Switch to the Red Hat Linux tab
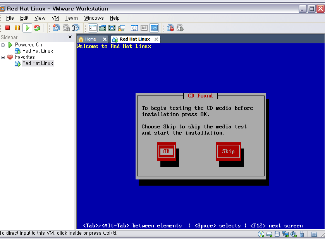 tap(135, 39)
